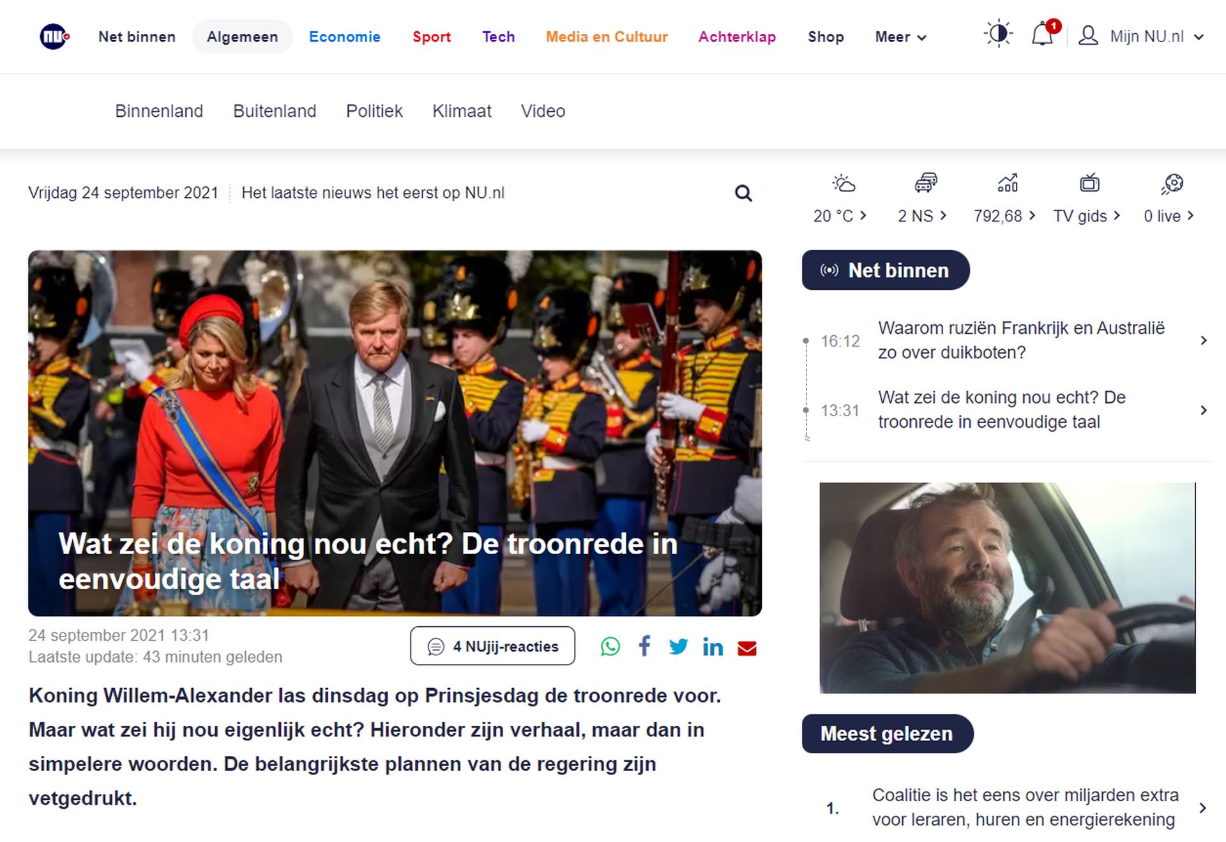The image size is (1226, 842).
Task: Click the search magnifier icon
Action: pos(743,193)
